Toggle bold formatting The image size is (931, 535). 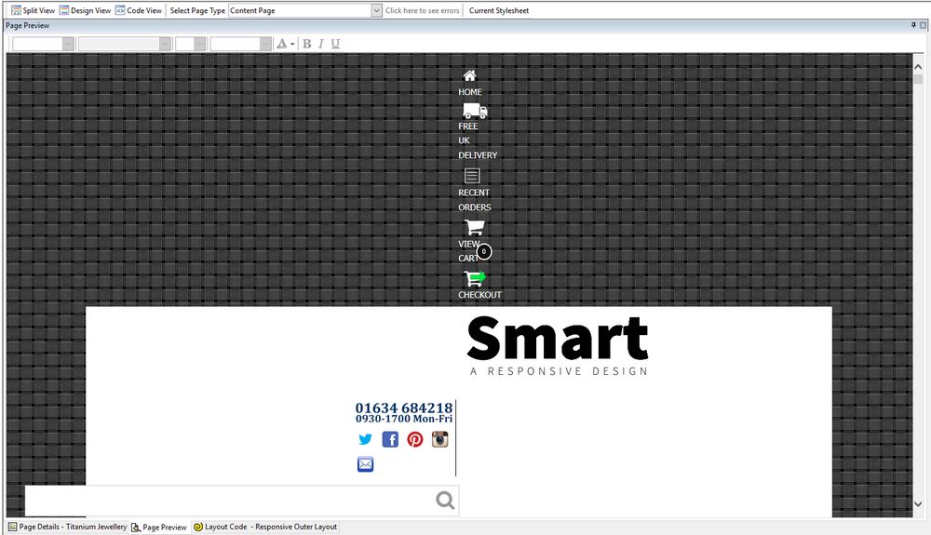(307, 44)
